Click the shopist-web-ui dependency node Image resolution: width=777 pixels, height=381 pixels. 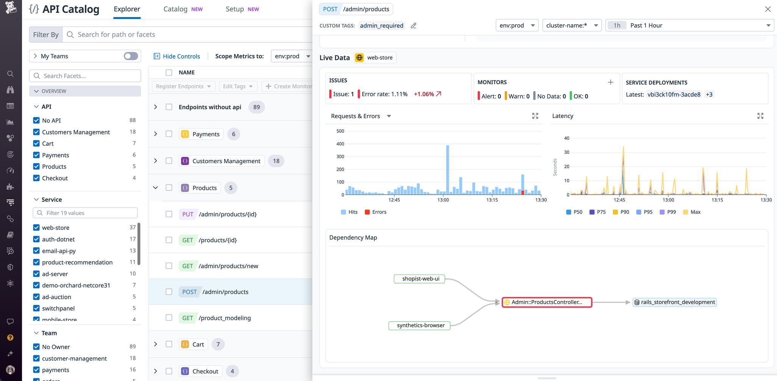420,279
